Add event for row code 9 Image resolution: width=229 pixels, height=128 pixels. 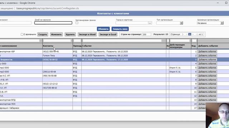click(x=207, y=84)
